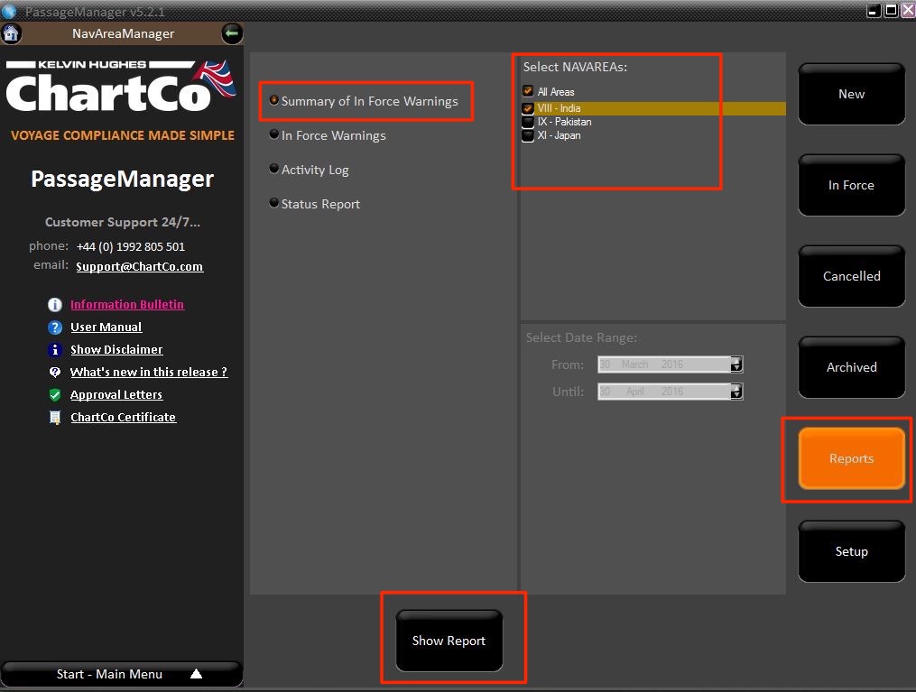
Task: Click the Support@ChartCo.com email link
Action: point(140,267)
